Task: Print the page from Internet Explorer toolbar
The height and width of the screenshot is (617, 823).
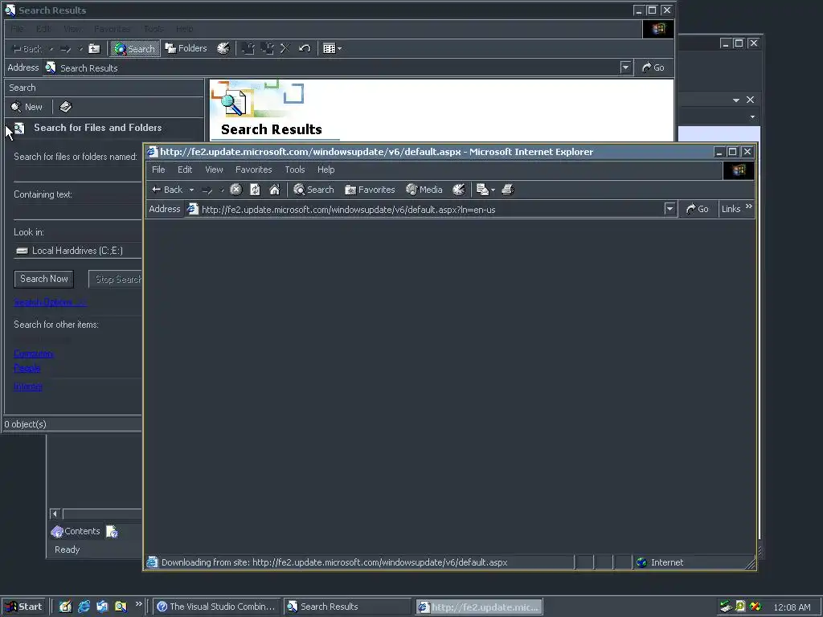Action: [x=508, y=190]
